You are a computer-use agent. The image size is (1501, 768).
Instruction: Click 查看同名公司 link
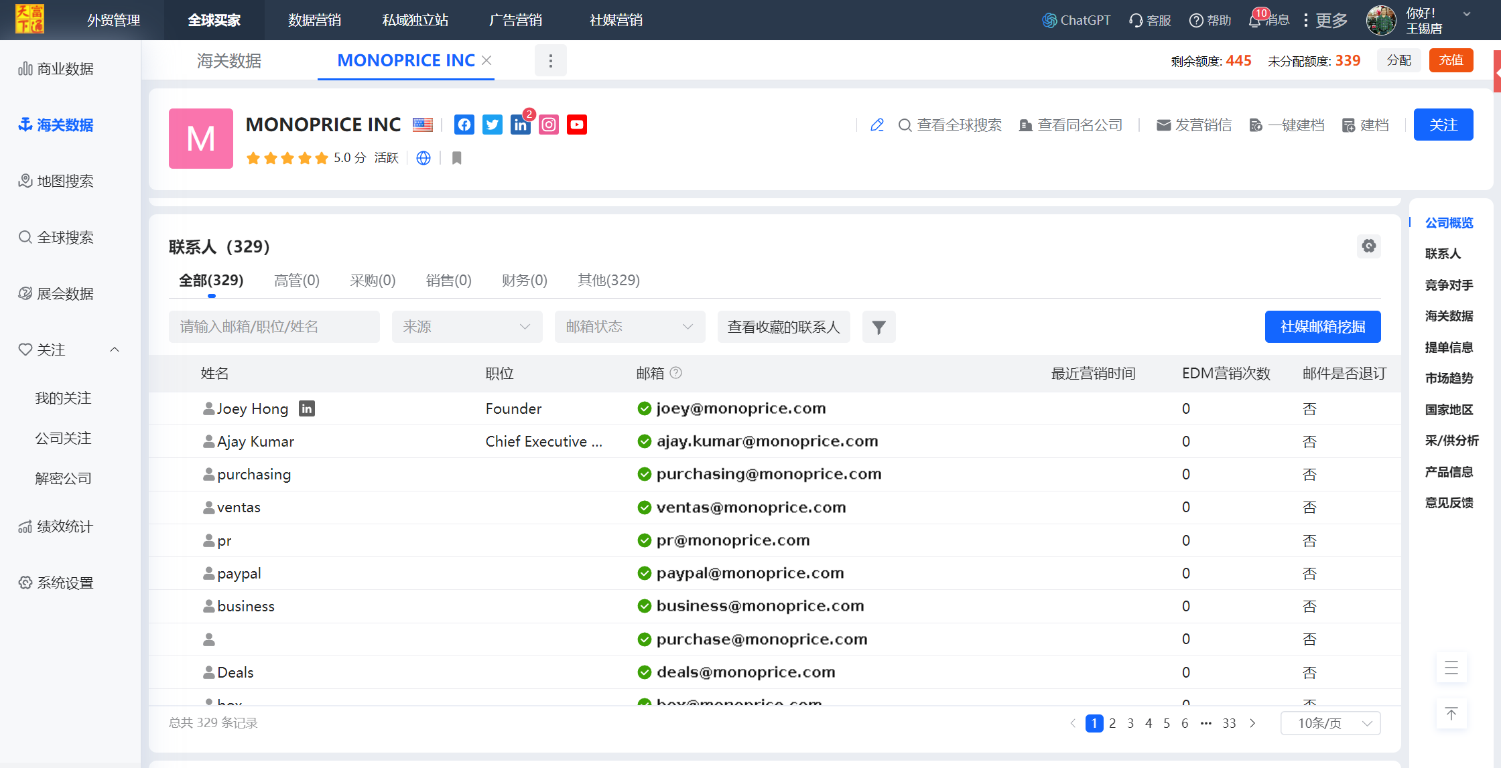coord(1071,125)
